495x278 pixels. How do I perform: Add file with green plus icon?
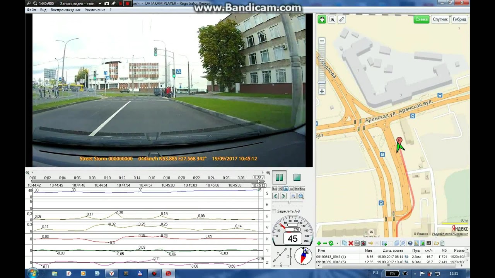tap(319, 243)
